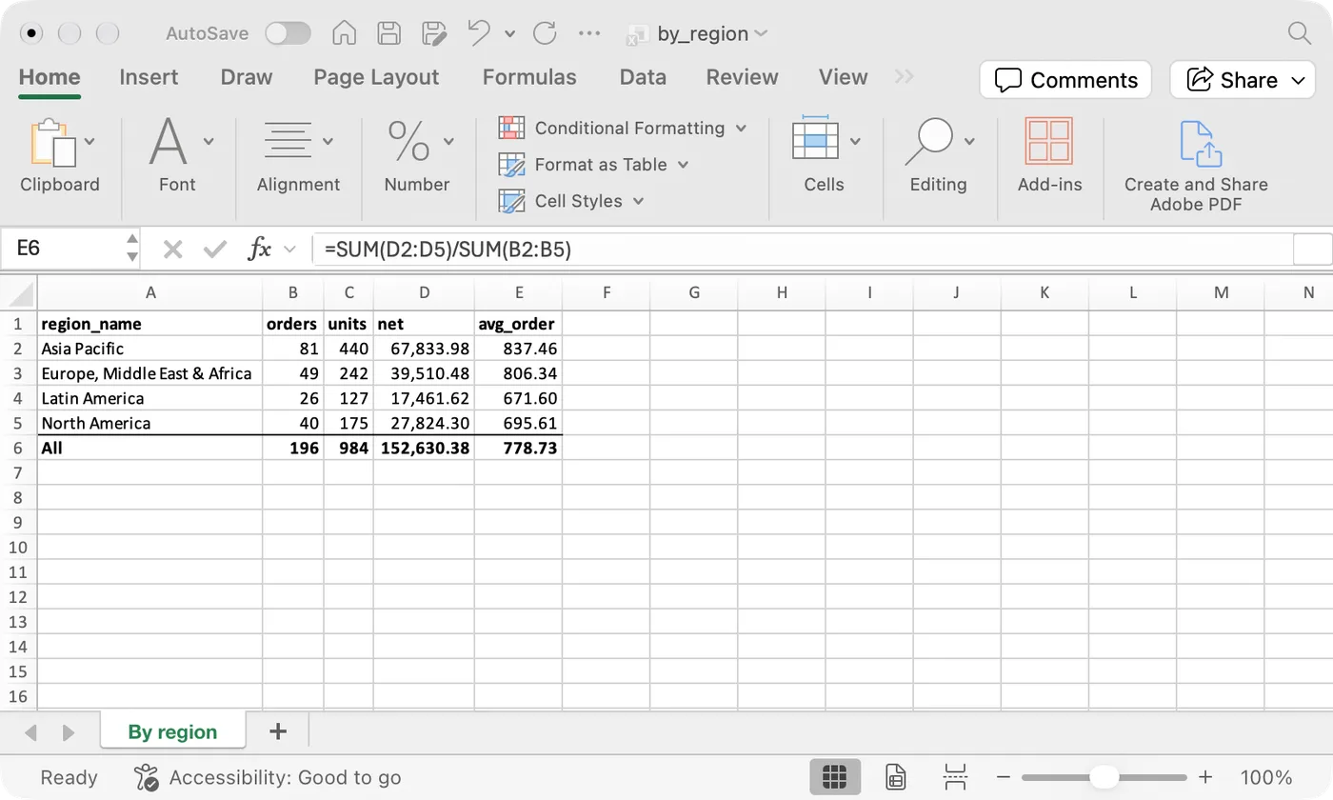Screen dimensions: 1333x800
Task: Click the Select All corner triangle
Action: click(x=19, y=292)
